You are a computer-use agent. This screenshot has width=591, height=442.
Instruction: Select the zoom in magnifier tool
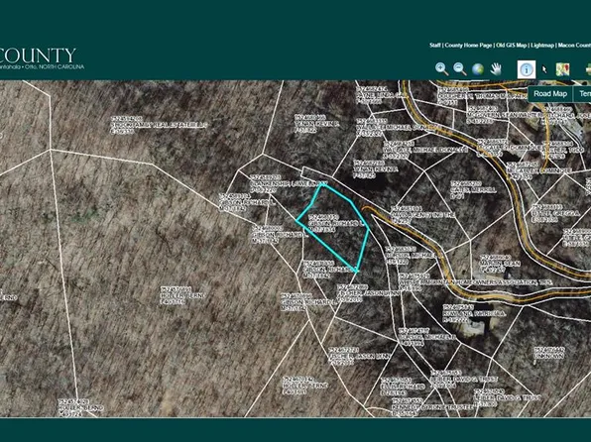pyautogui.click(x=441, y=69)
